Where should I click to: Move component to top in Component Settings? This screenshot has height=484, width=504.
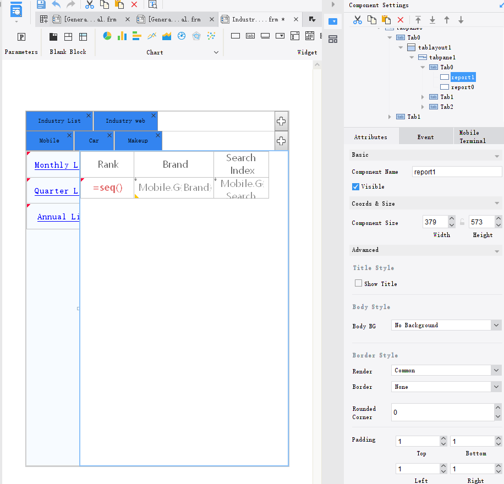pos(418,20)
